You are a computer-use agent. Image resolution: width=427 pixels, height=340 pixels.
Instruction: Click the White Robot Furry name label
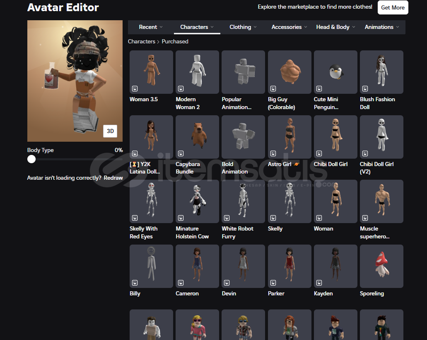click(237, 233)
